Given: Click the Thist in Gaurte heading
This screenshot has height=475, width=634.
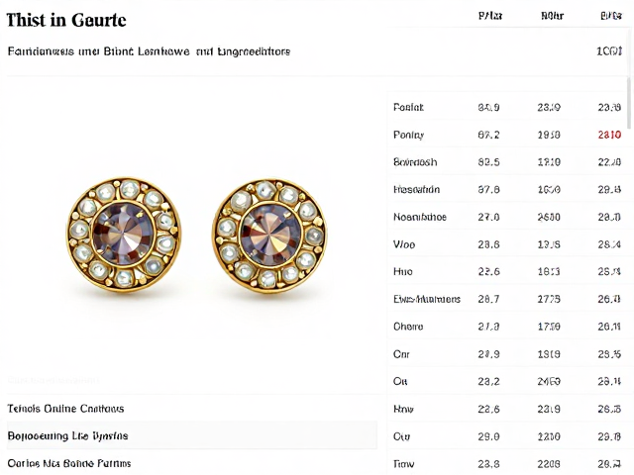Looking at the screenshot, I should tap(66, 20).
